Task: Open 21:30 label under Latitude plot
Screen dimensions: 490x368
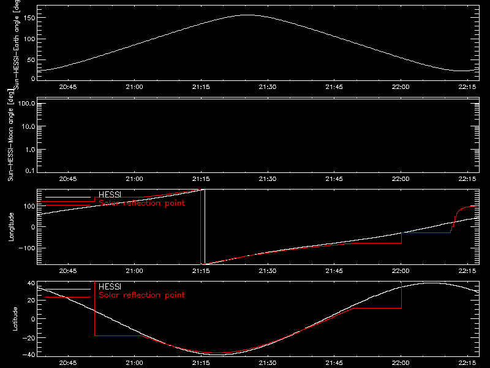Action: pos(268,363)
